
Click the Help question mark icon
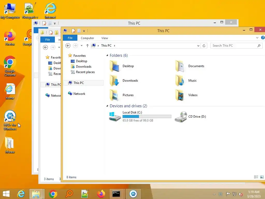[x=263, y=38]
